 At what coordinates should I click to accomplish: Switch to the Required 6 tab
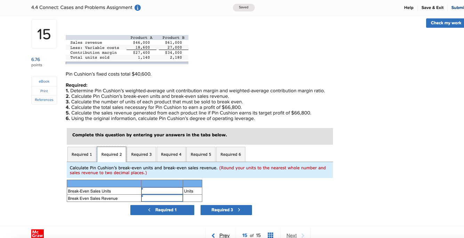pos(230,154)
